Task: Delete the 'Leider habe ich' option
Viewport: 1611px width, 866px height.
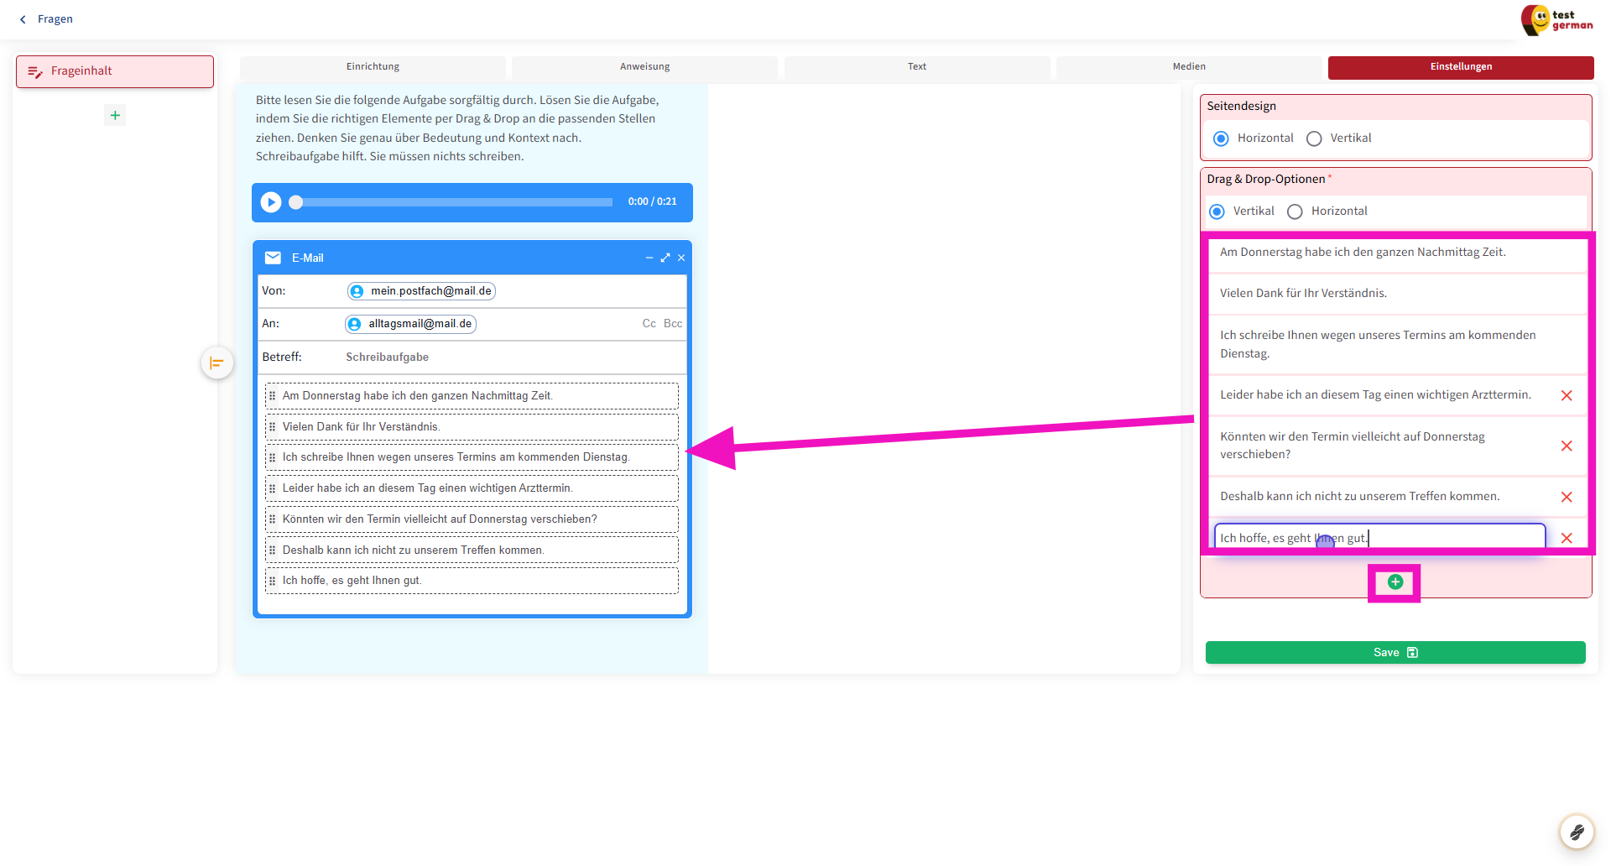Action: (x=1566, y=395)
